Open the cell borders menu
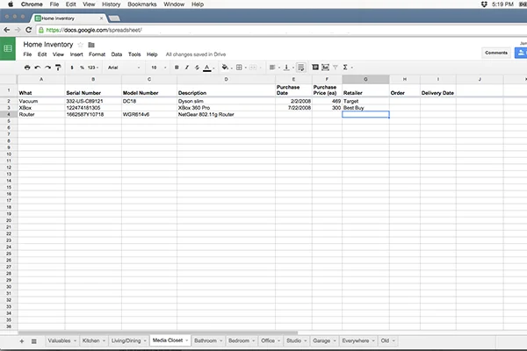Viewport: 527px width, 351px height. (x=241, y=68)
